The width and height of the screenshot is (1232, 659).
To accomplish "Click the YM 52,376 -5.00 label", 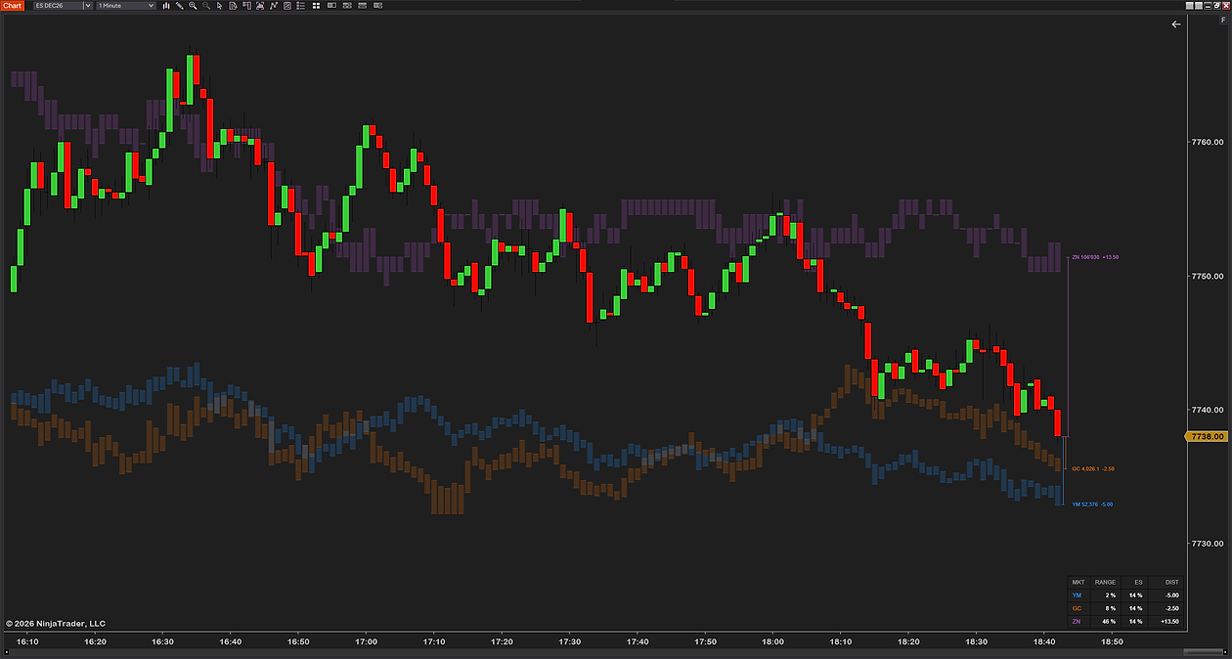I will coord(1092,505).
